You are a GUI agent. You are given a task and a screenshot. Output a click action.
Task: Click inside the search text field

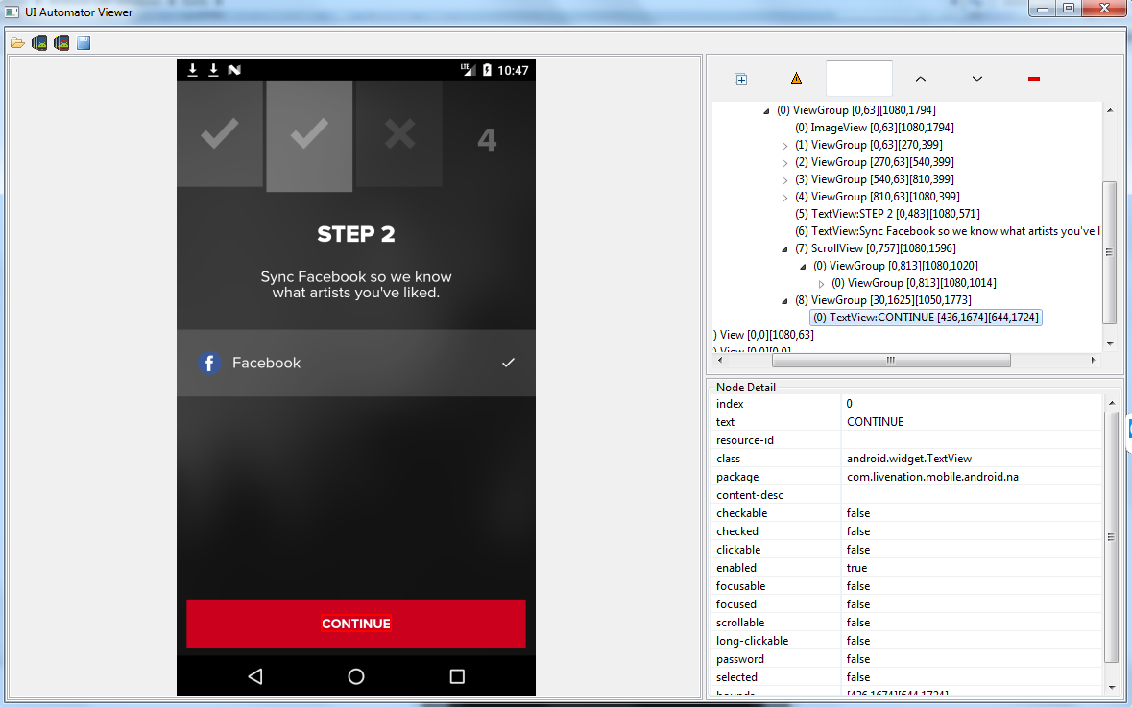pos(859,79)
